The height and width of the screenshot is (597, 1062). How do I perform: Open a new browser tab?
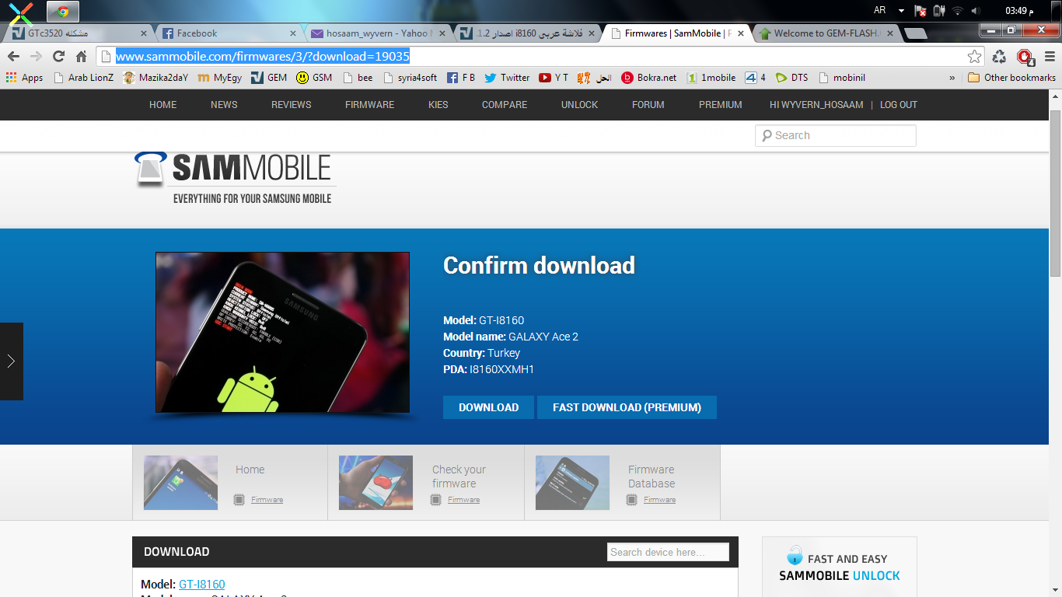916,33
